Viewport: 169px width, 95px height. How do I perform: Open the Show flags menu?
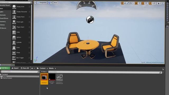coord(55,3)
